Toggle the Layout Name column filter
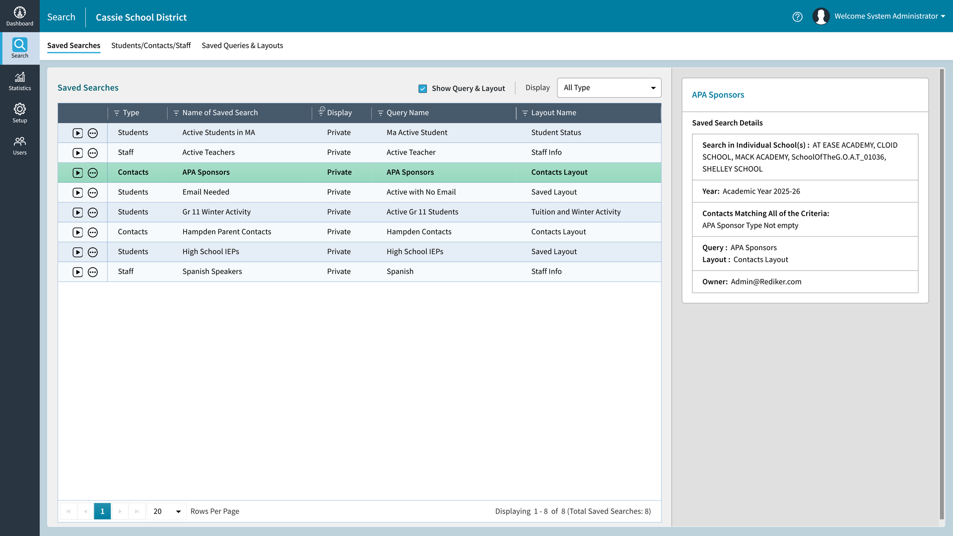Image resolution: width=953 pixels, height=536 pixels. click(526, 113)
